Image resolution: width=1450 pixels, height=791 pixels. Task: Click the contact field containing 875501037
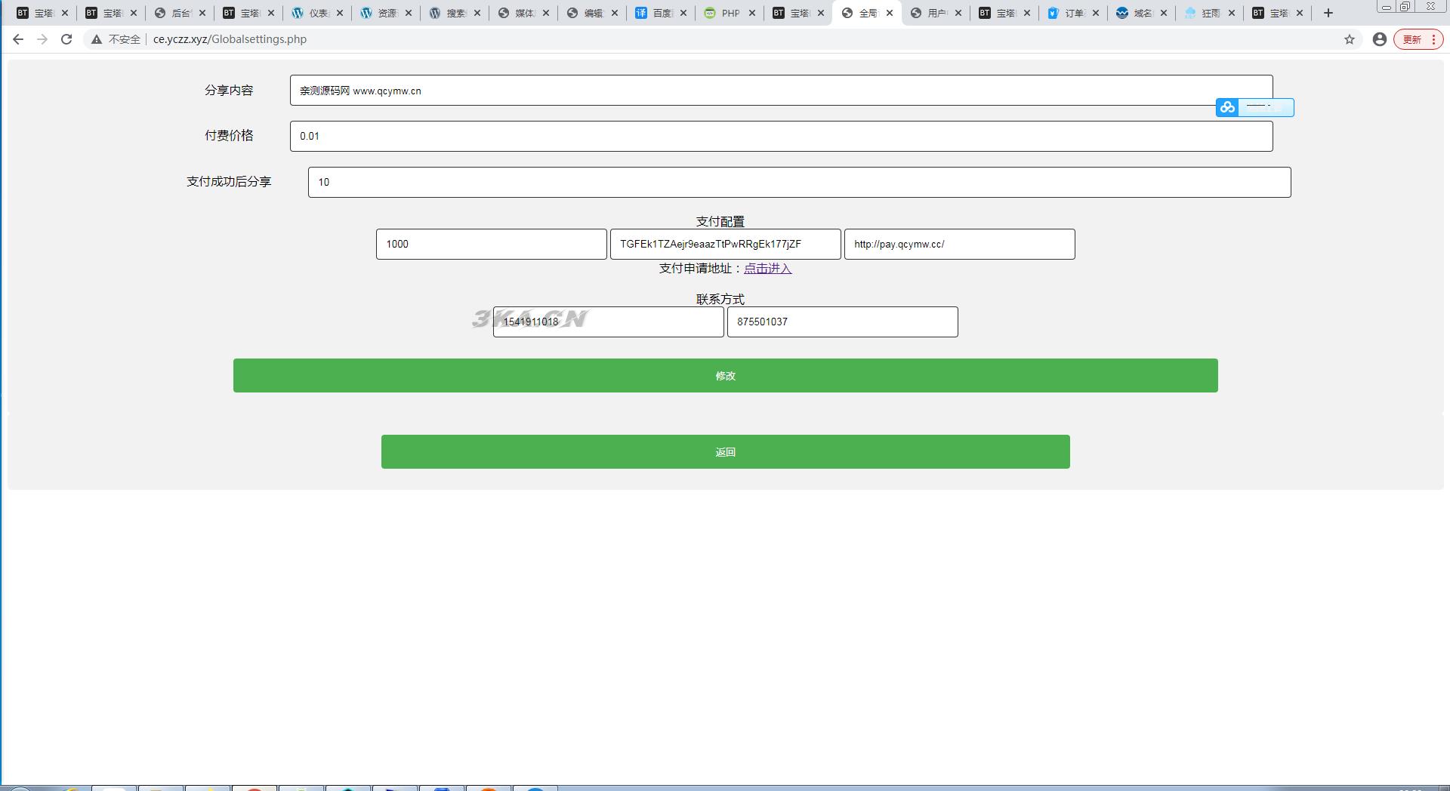(842, 322)
